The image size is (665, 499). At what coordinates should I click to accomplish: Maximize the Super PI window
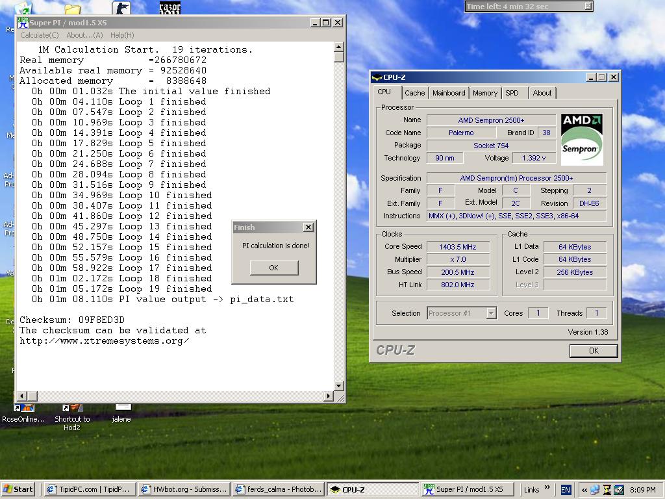pos(326,23)
